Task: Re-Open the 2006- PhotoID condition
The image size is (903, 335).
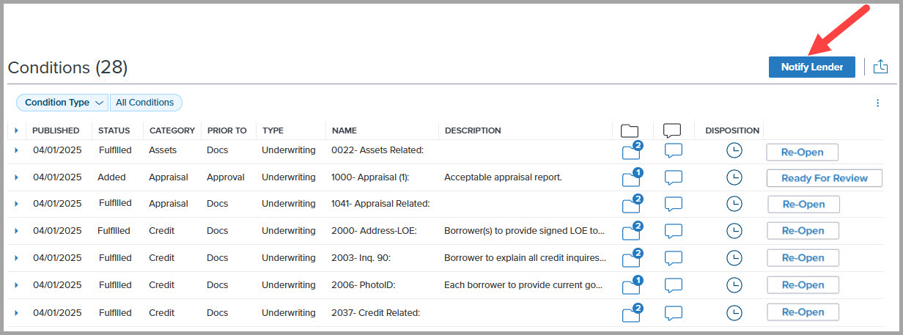Action: 803,285
